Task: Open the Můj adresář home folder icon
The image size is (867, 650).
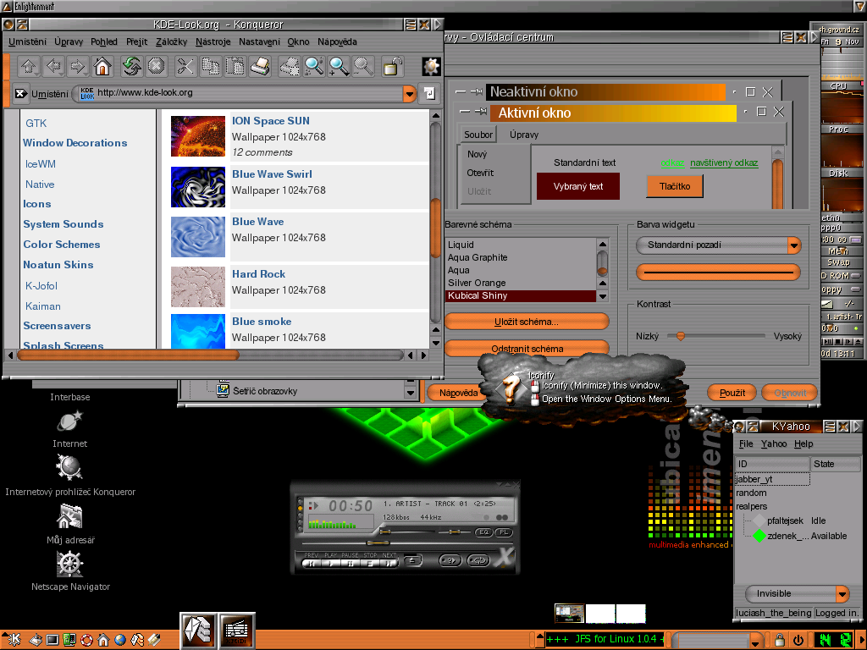Action: [x=69, y=517]
